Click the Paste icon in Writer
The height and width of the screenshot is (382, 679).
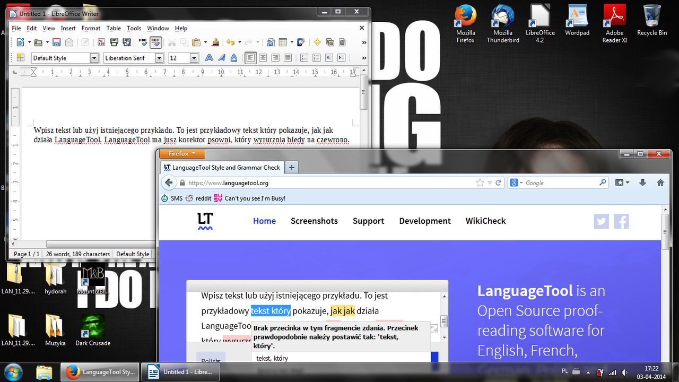pyautogui.click(x=196, y=42)
